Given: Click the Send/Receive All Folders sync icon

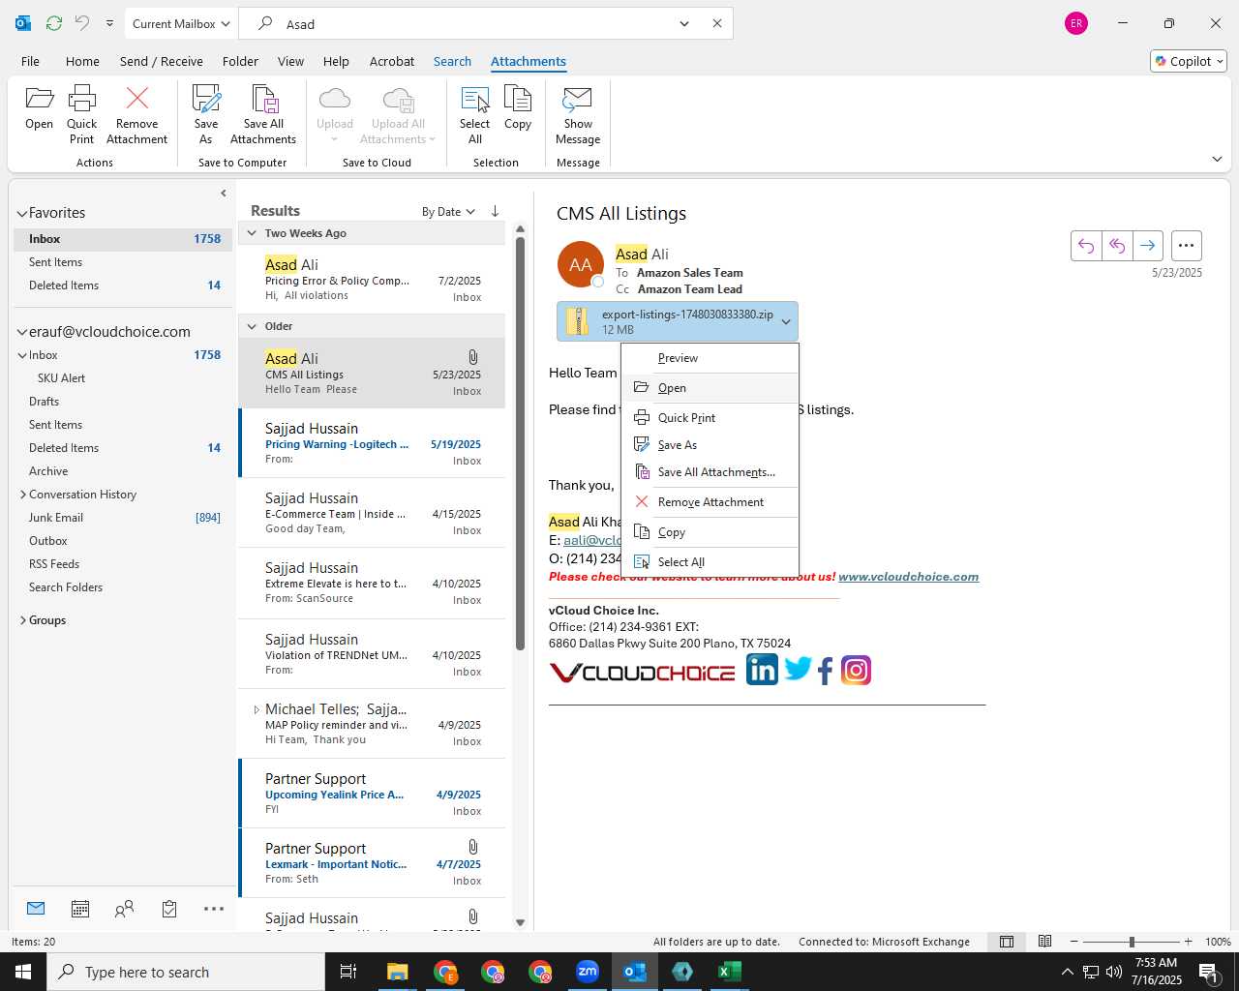Looking at the screenshot, I should (54, 23).
